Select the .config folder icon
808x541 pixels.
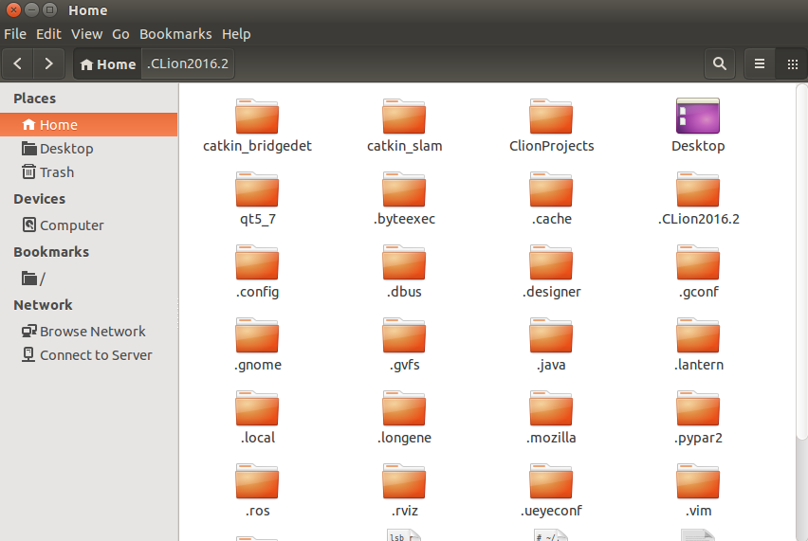(x=257, y=262)
